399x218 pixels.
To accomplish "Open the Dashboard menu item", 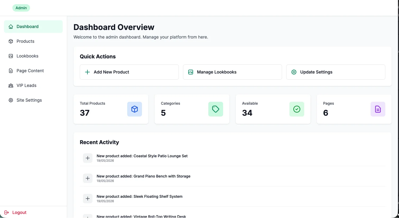I will [x=33, y=27].
